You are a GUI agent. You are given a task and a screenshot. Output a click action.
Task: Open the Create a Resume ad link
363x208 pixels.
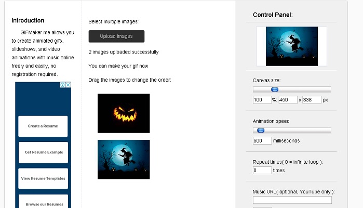click(43, 126)
